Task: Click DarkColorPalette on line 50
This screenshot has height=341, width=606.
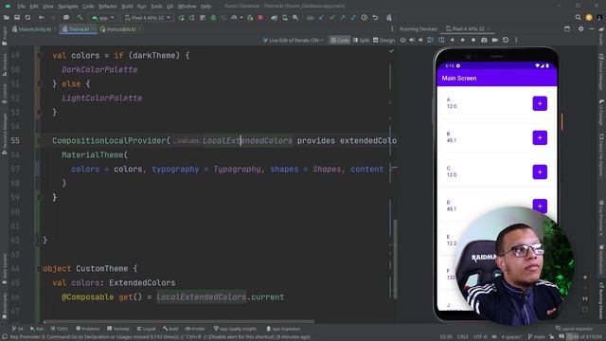Action: (x=99, y=69)
